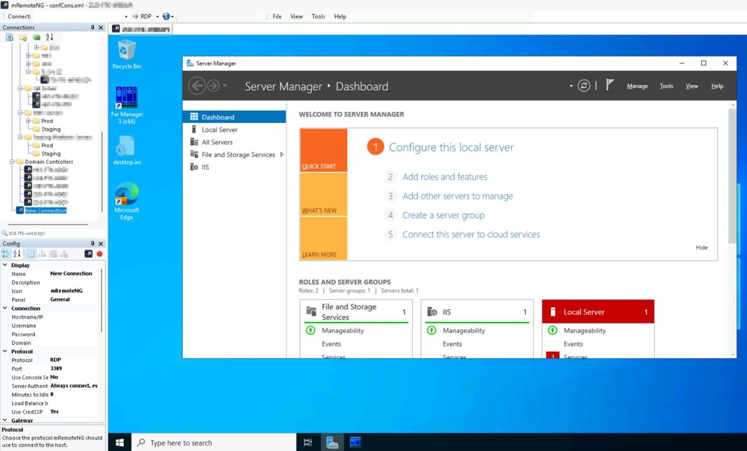
Task: Pin the Config panel
Action: [93, 244]
